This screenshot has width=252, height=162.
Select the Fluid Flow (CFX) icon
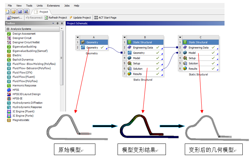(x=9, y=73)
